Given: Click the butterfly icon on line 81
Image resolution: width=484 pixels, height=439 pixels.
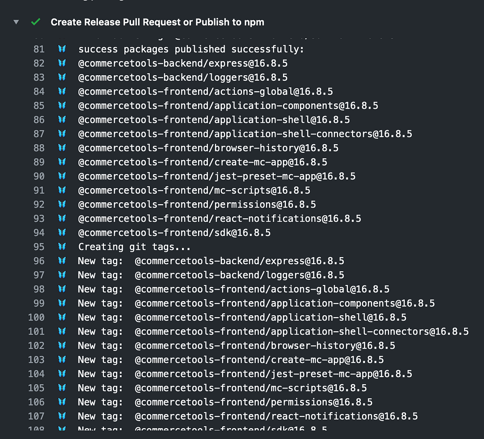Looking at the screenshot, I should point(62,49).
